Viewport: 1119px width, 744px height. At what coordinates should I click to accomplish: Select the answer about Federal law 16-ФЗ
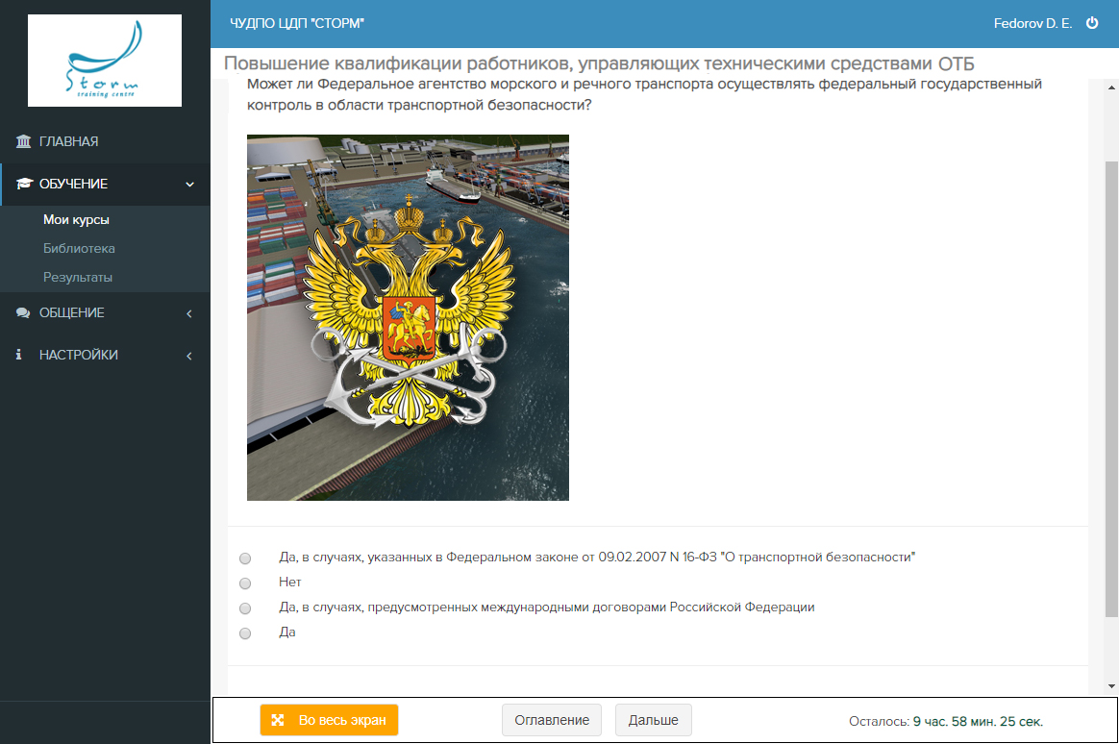(x=245, y=558)
